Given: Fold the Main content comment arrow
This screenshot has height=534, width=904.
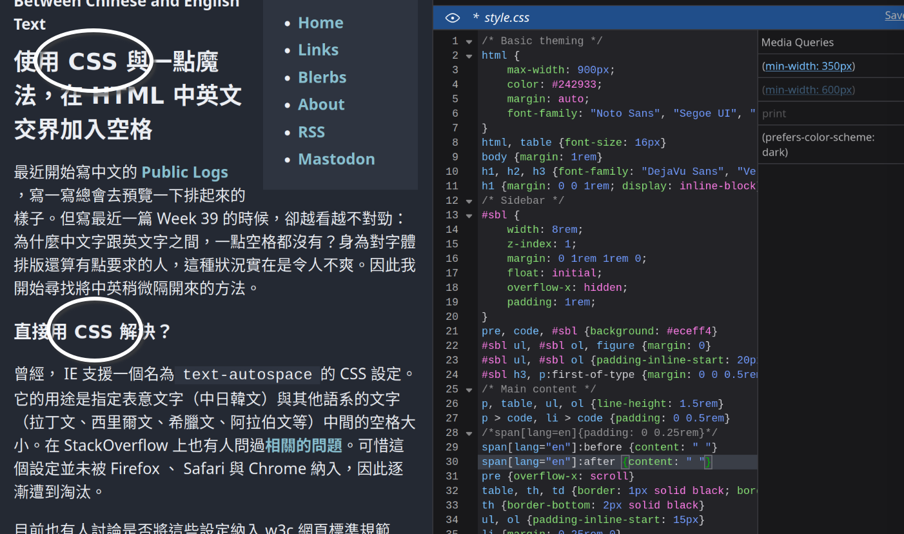Looking at the screenshot, I should click(x=469, y=389).
